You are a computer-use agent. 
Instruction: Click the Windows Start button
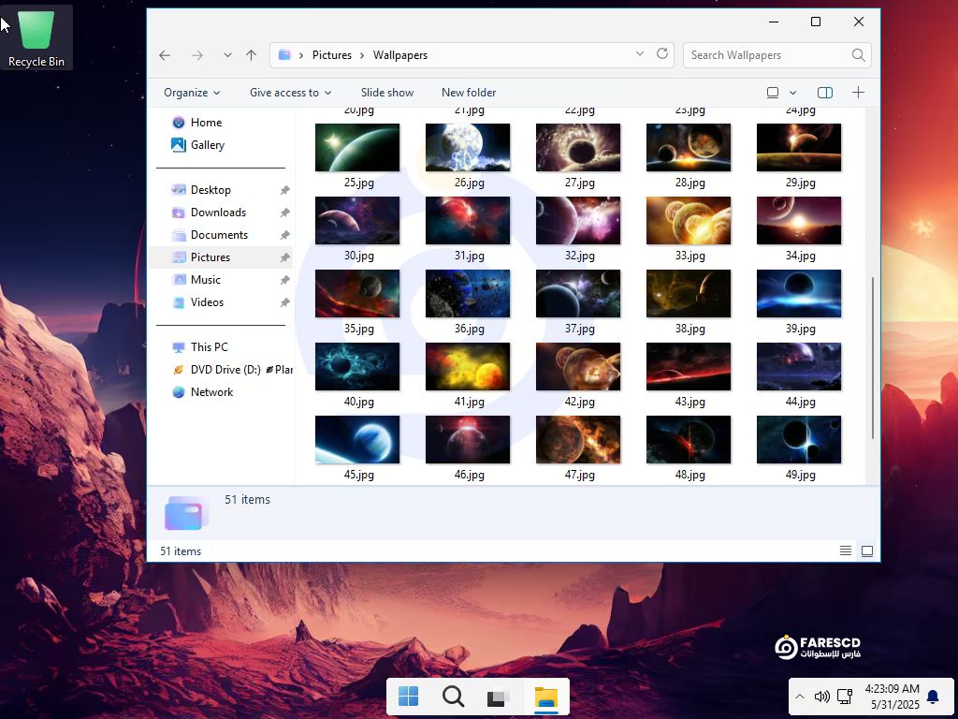point(409,697)
